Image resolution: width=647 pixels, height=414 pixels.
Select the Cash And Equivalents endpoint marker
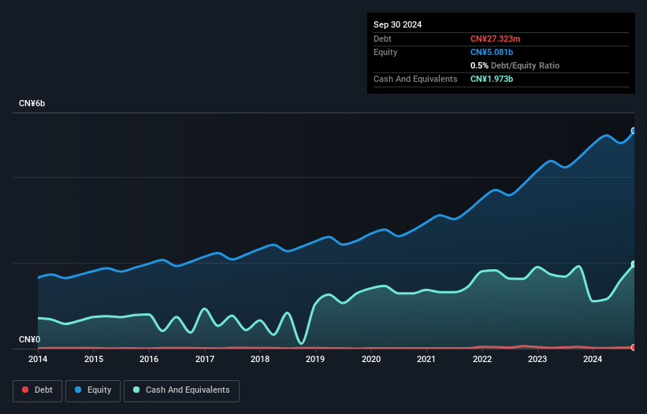pyautogui.click(x=634, y=264)
